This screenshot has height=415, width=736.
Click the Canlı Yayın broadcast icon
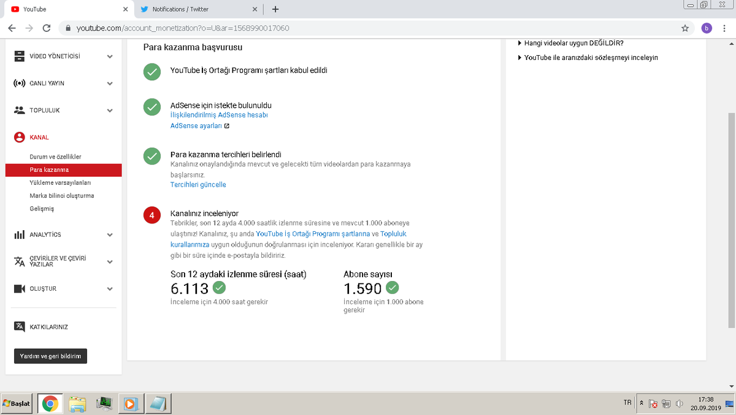click(19, 83)
